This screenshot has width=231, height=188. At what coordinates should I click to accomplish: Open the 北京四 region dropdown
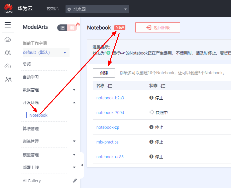[97, 9]
